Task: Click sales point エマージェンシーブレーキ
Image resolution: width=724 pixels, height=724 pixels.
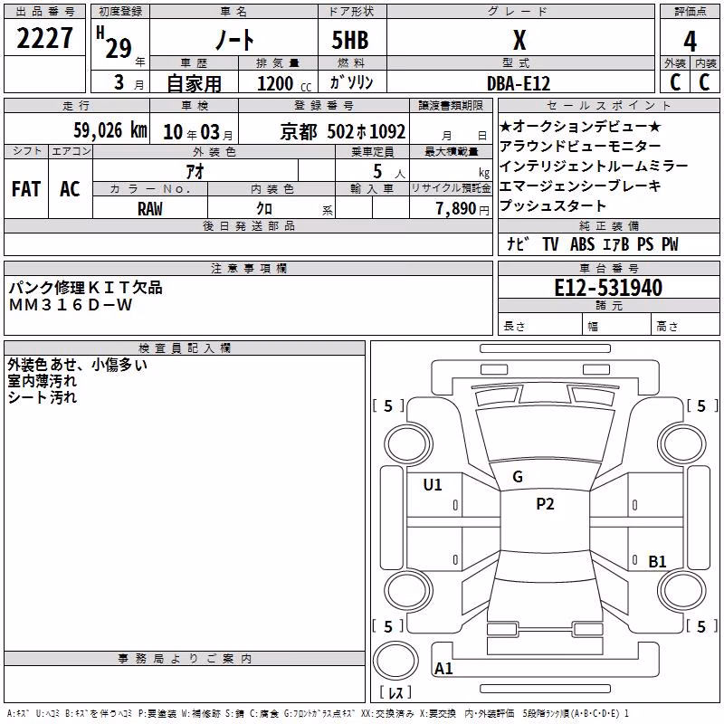Action: tap(580, 186)
